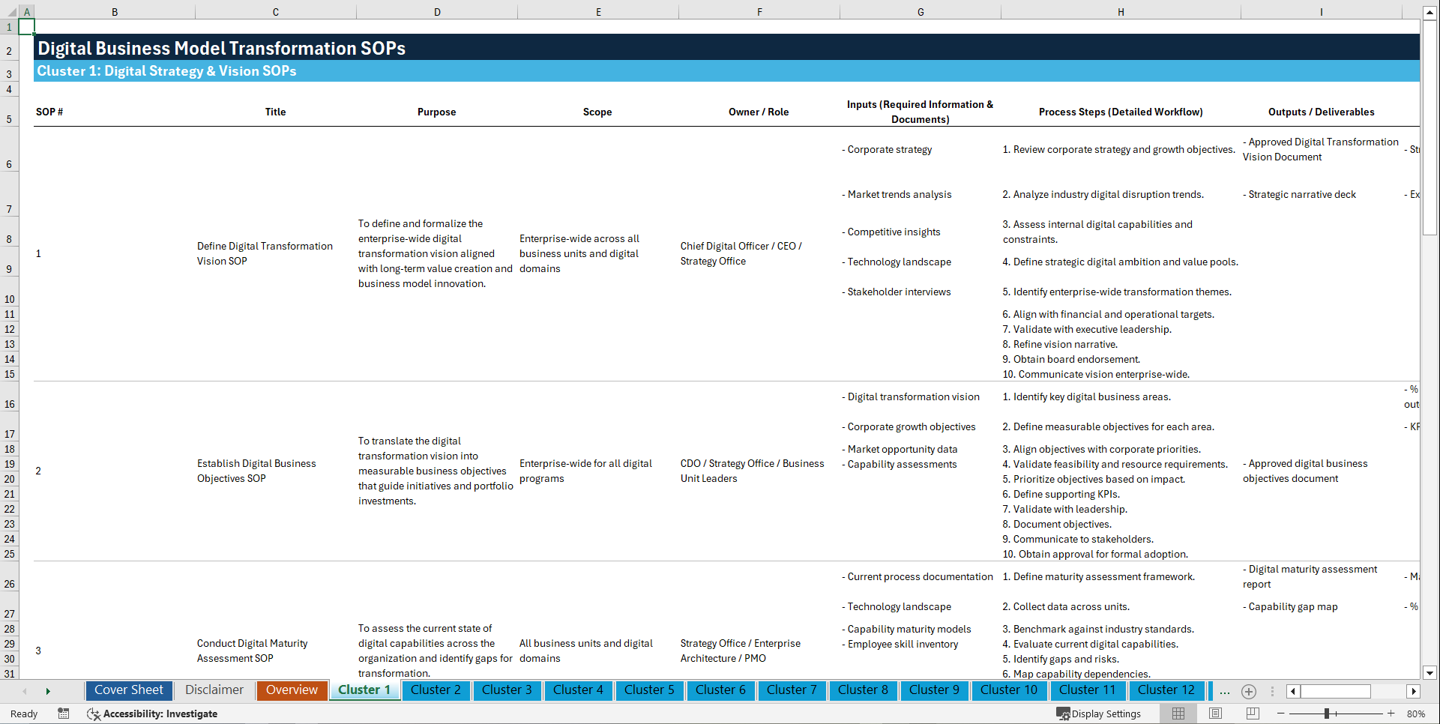
Task: Return to the Cover Sheet tab
Action: [128, 690]
